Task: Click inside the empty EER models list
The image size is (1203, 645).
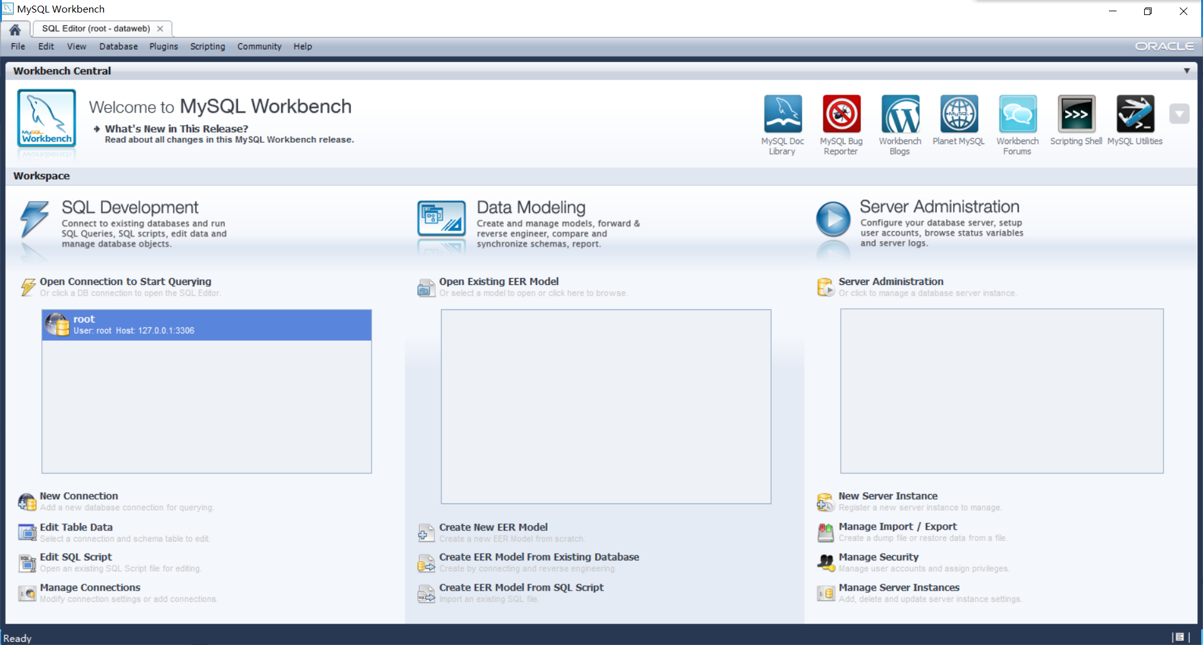Action: point(606,406)
